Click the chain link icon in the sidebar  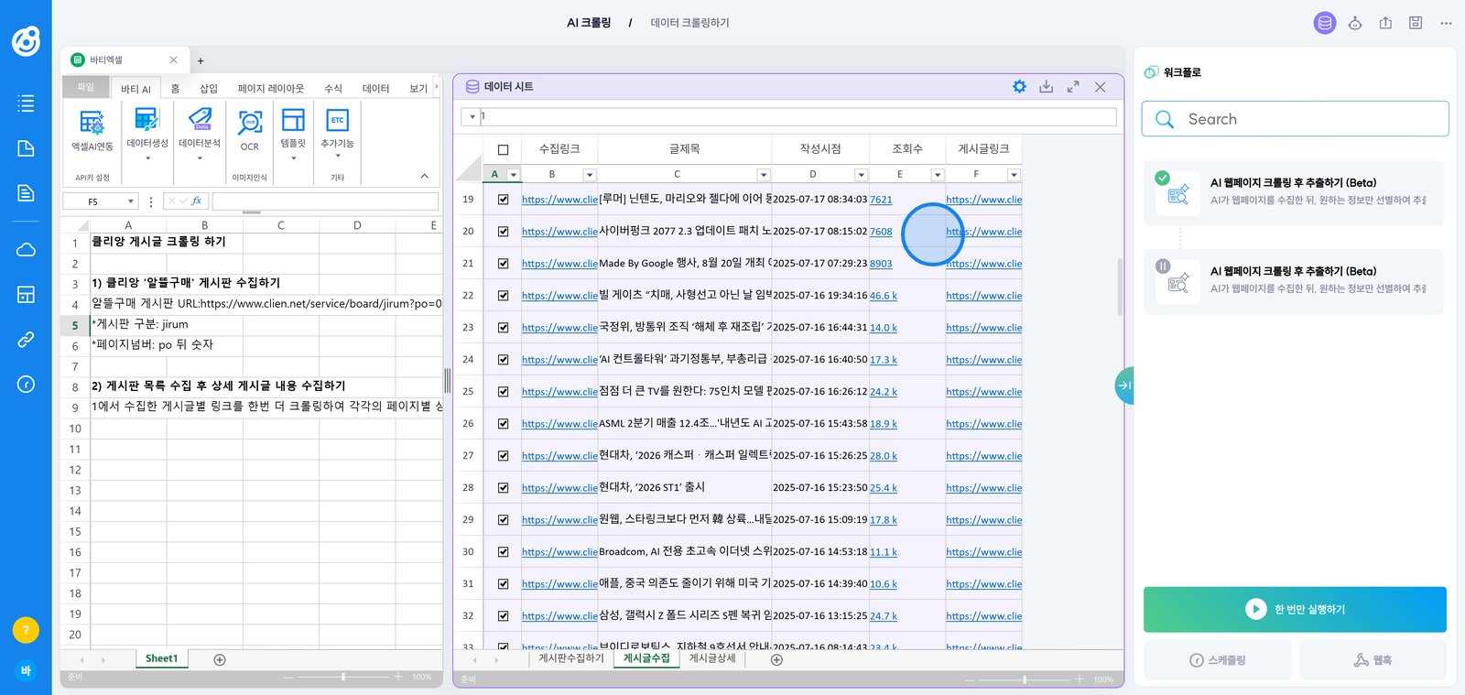(26, 340)
